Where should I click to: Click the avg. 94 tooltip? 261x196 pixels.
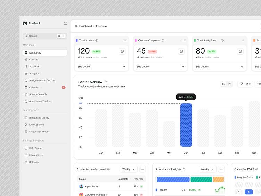point(186,97)
